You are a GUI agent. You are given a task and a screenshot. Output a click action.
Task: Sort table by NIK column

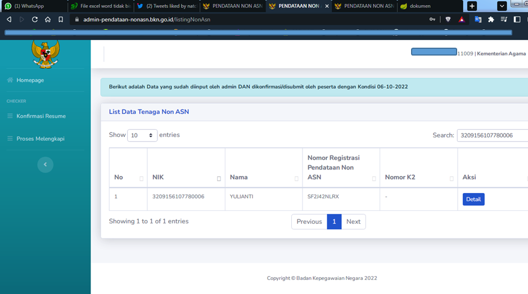pyautogui.click(x=186, y=168)
